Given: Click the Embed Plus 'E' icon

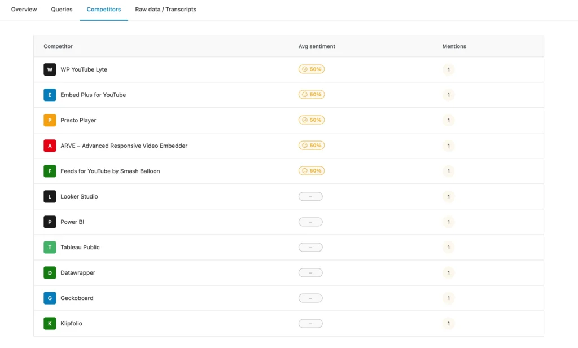Looking at the screenshot, I should coord(50,95).
